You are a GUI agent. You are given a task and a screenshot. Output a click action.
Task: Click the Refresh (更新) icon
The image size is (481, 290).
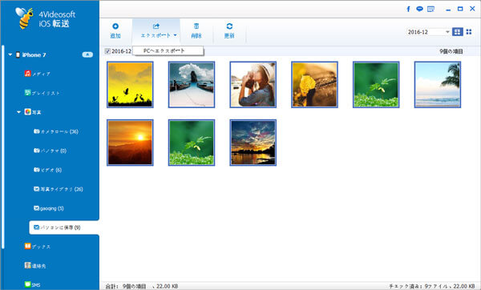tap(229, 26)
